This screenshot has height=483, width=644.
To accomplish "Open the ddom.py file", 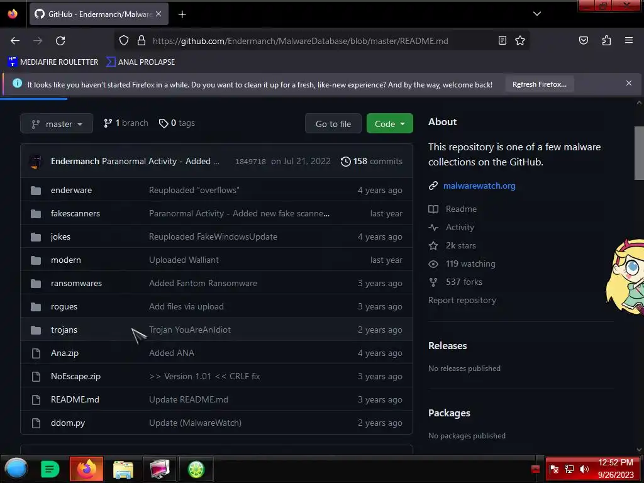I will pyautogui.click(x=68, y=423).
